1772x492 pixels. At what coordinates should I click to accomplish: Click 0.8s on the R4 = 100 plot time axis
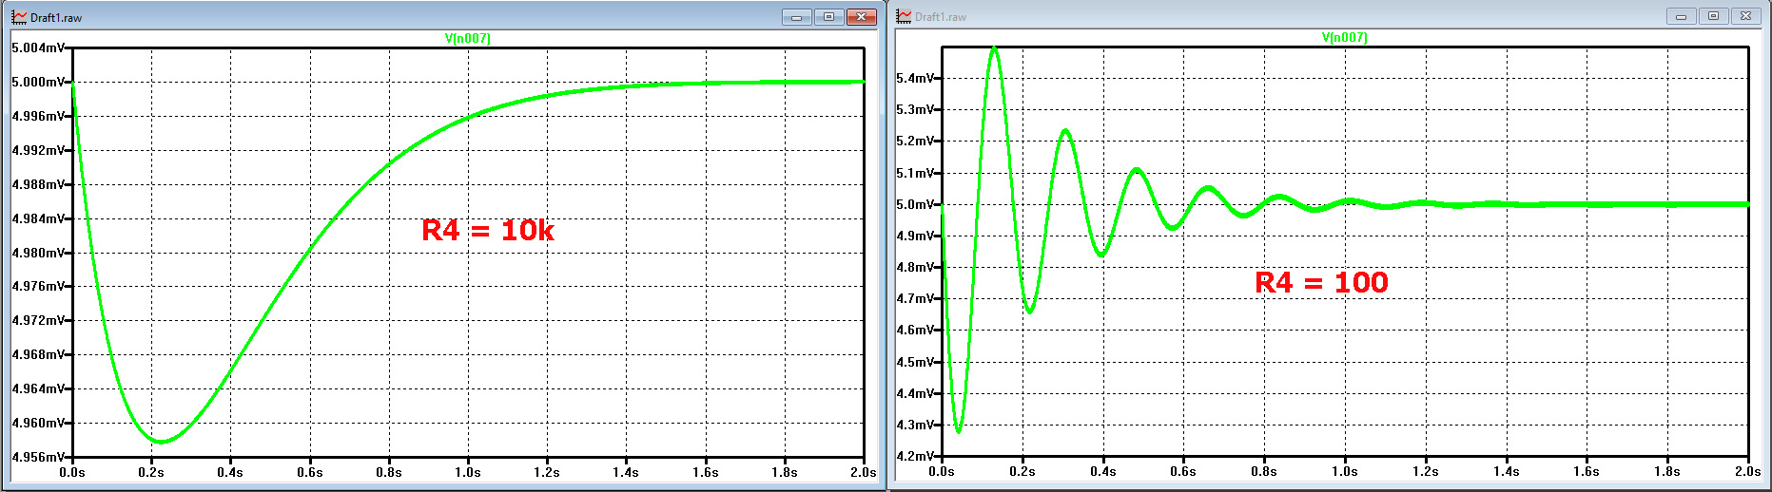coord(1264,471)
